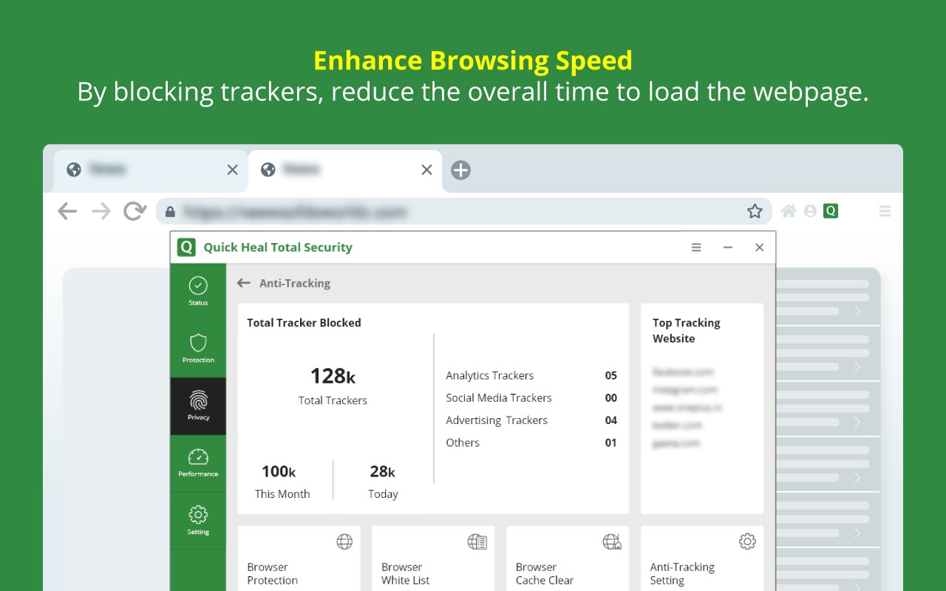The width and height of the screenshot is (946, 591).
Task: Click the Anti-Tracking page title
Action: 295,283
